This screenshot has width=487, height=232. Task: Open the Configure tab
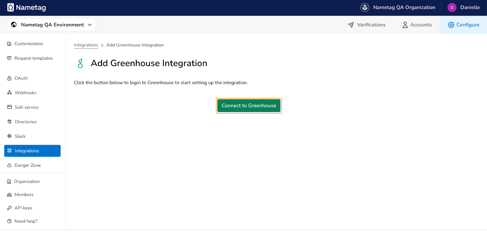[463, 25]
